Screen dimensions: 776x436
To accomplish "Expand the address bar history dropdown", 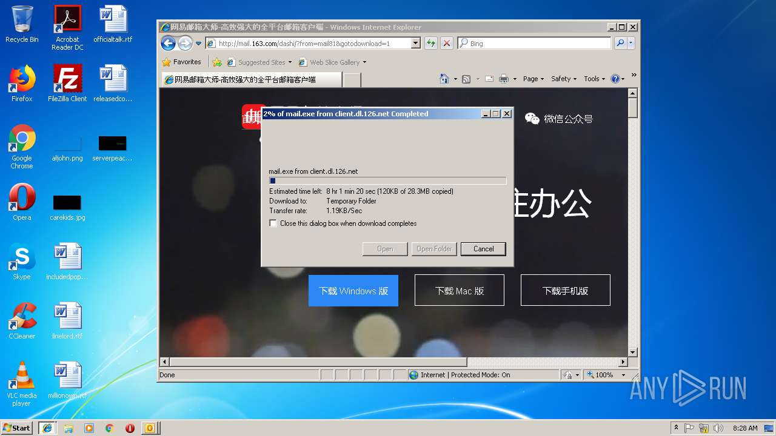I will point(416,43).
